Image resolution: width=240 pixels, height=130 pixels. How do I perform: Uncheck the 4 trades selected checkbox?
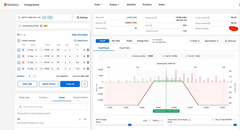coord(19,41)
